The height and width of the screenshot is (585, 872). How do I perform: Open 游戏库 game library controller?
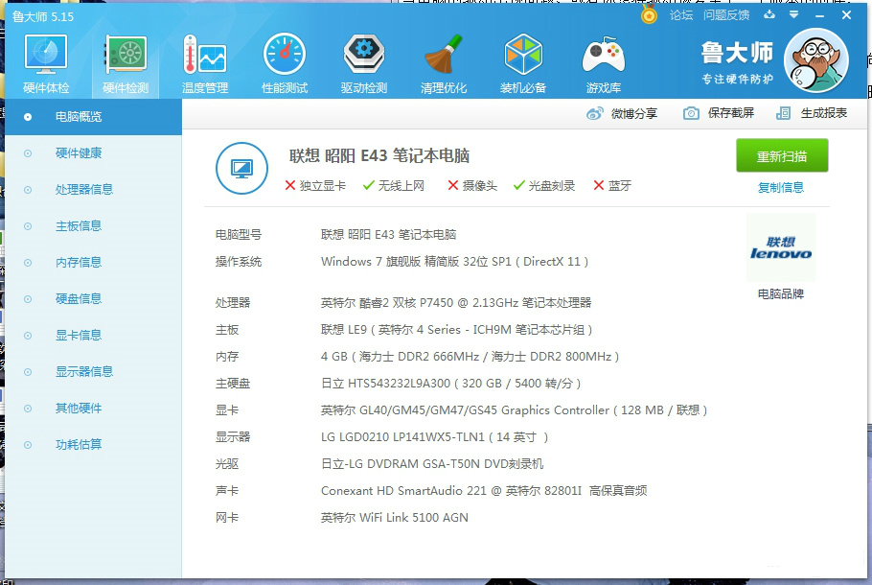[x=604, y=63]
